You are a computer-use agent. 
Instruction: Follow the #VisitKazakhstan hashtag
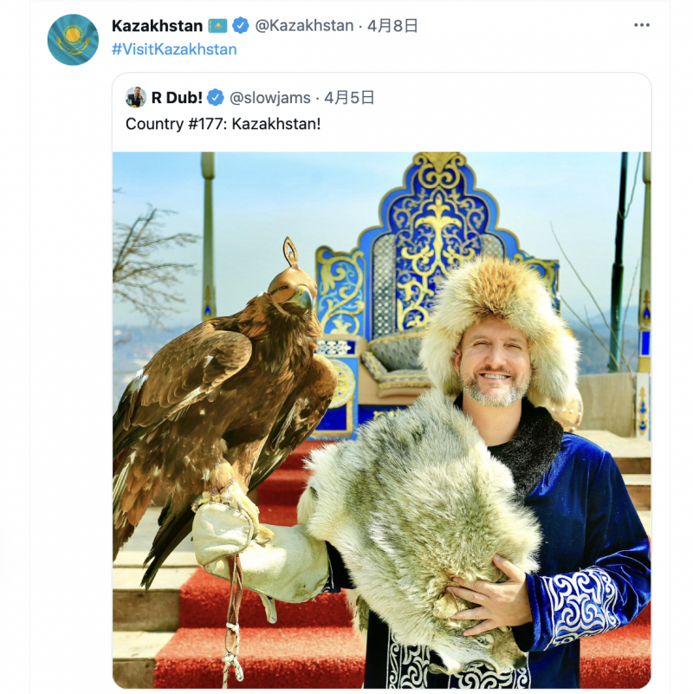174,49
